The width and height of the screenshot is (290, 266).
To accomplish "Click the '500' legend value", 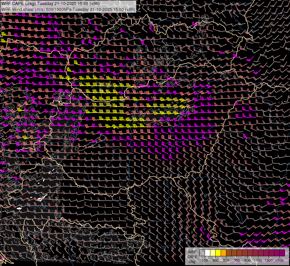I will (226, 260).
